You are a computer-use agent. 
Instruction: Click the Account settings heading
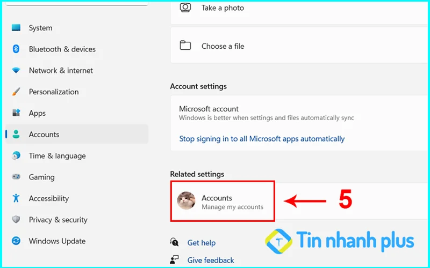198,86
